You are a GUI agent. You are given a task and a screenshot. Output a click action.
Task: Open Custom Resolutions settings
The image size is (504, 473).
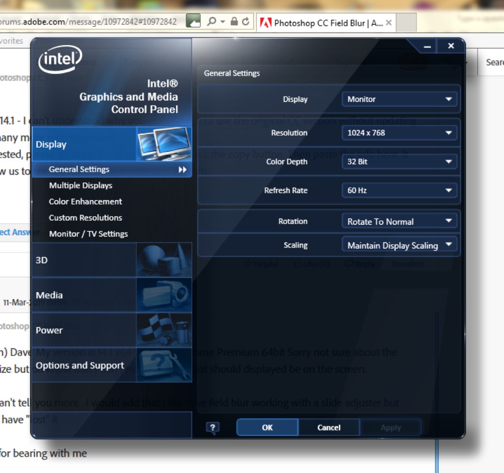[x=86, y=218]
